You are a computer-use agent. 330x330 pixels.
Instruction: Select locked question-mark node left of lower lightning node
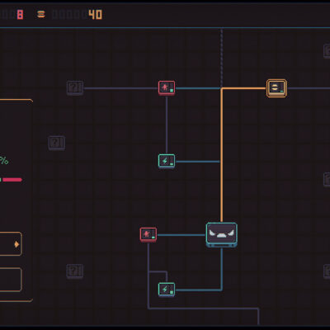(x=75, y=271)
